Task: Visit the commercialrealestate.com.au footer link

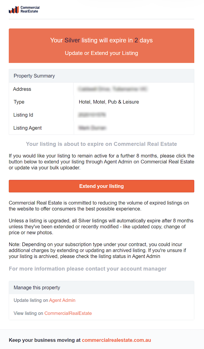Action: tap(116, 340)
